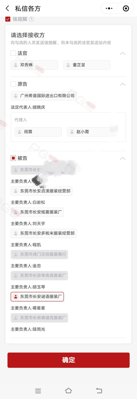The width and height of the screenshot is (137, 399).
Task: Collapse the 法官 section chevron
Action: tap(123, 54)
